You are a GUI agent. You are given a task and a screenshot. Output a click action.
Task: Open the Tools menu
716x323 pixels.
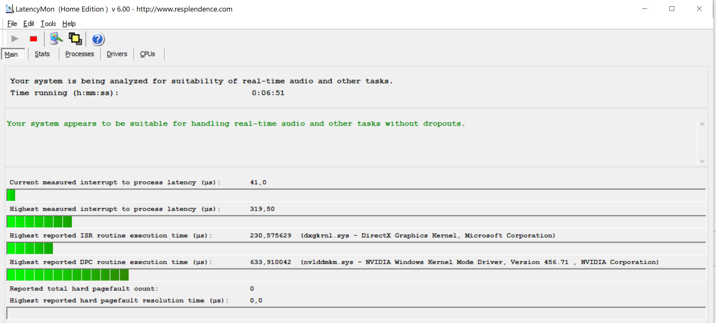[48, 24]
